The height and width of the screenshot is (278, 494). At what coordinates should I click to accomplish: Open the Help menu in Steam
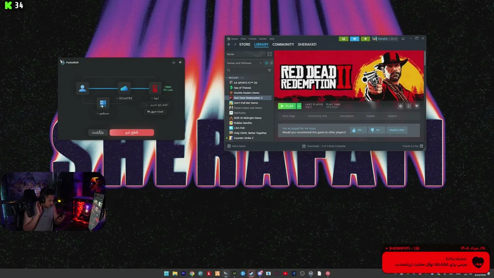(272, 39)
